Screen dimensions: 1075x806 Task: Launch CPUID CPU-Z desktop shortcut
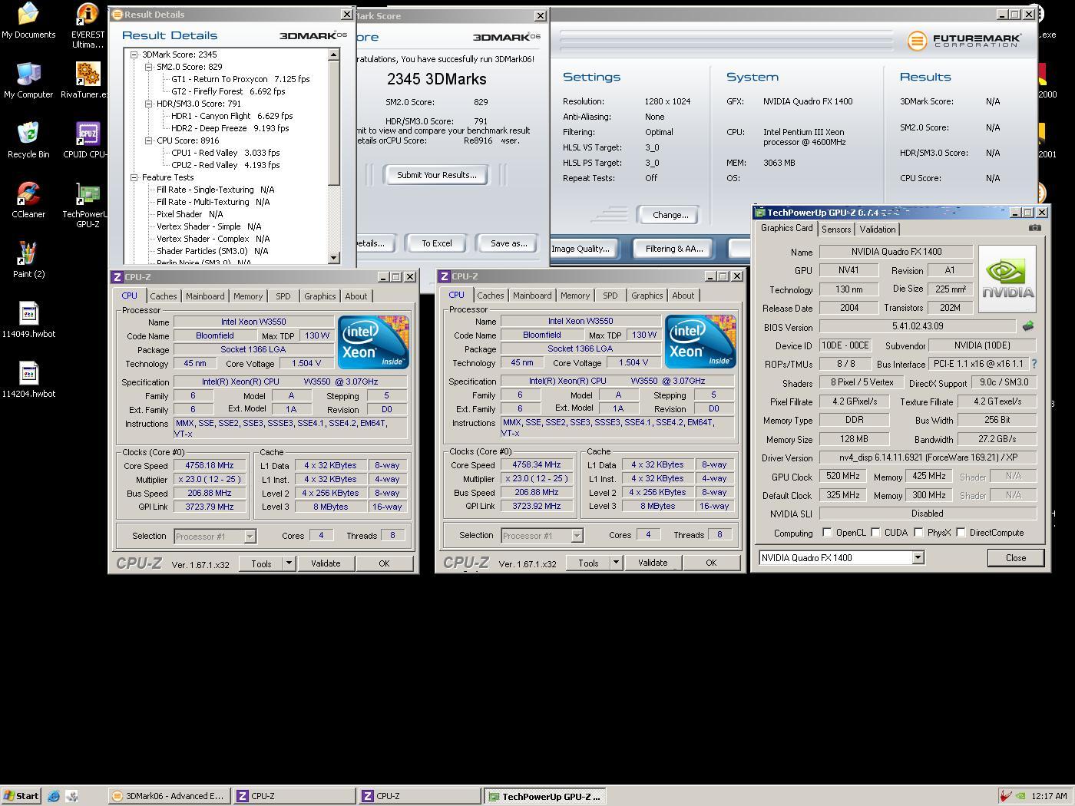tap(88, 140)
